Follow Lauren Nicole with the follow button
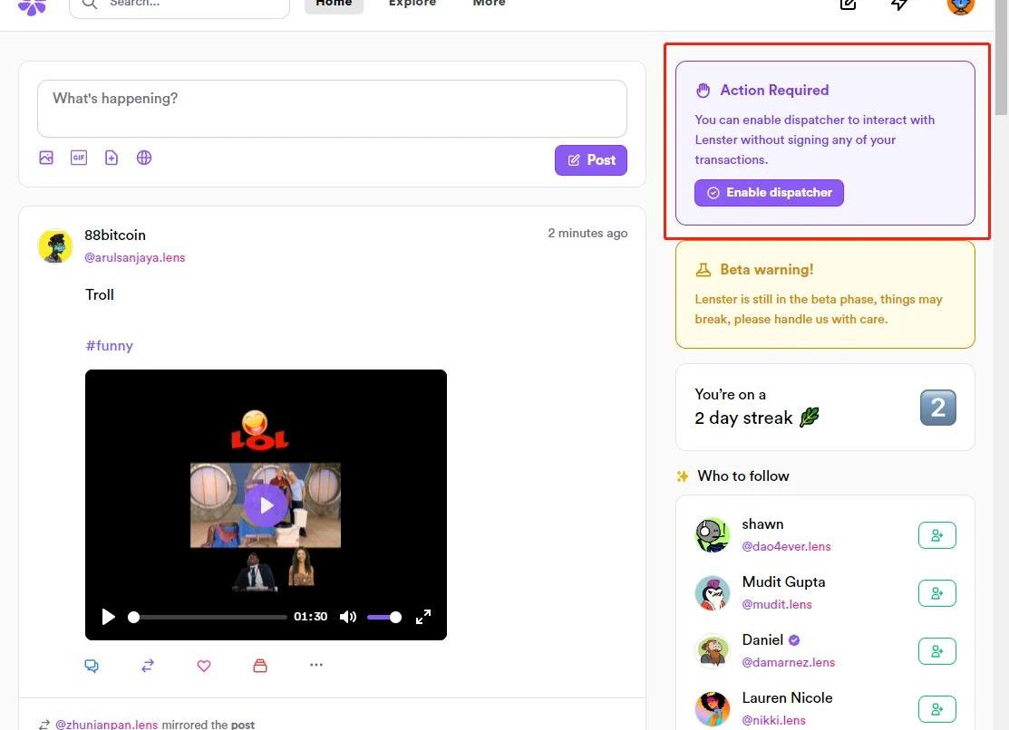 [937, 709]
